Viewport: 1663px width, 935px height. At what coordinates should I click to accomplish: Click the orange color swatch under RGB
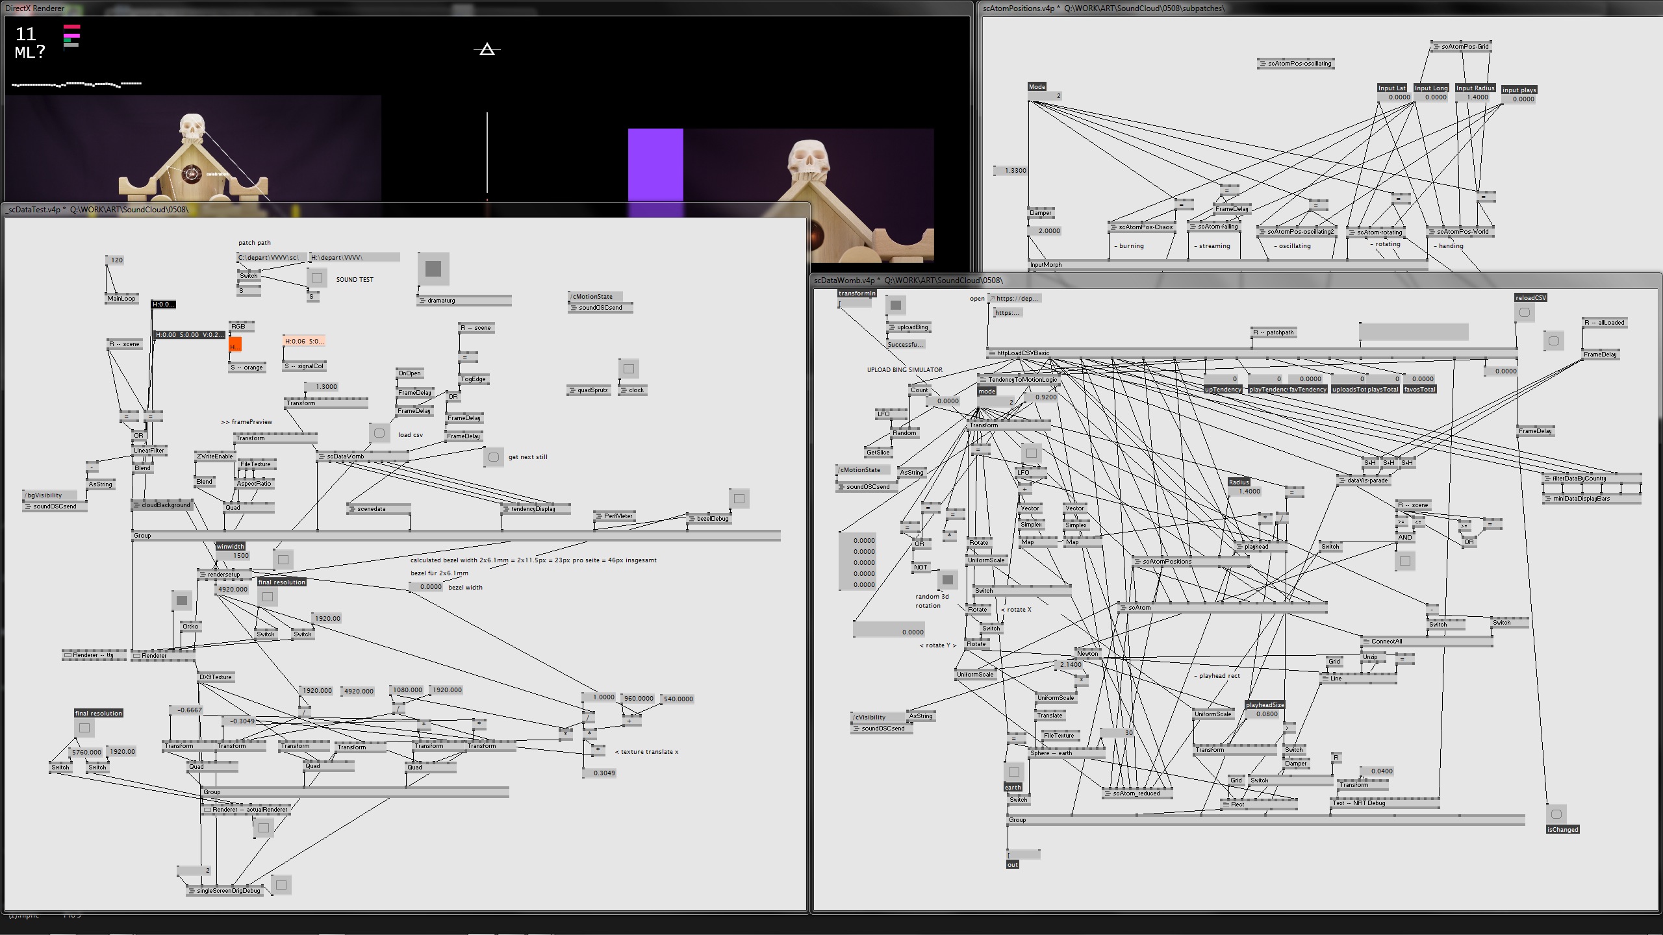(x=235, y=344)
